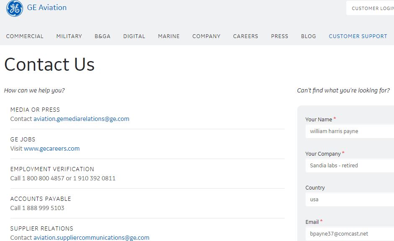394x241 pixels.
Task: Click the 'How can we help you?' text
Action: pos(34,90)
